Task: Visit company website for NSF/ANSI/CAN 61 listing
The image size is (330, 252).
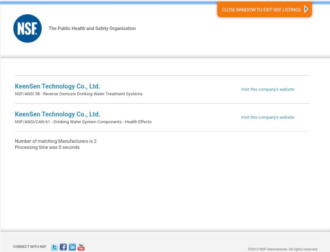Action: coord(267,117)
